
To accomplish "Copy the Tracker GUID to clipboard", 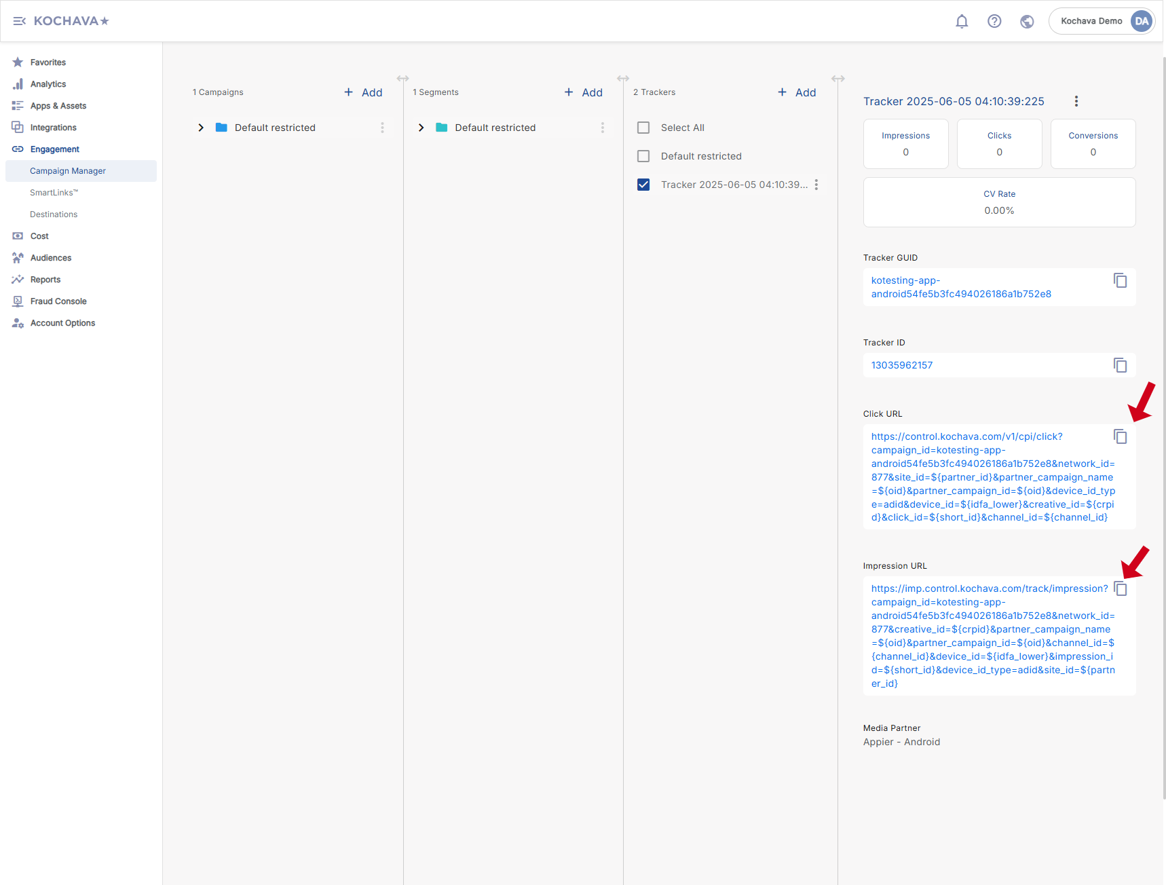I will tap(1120, 280).
